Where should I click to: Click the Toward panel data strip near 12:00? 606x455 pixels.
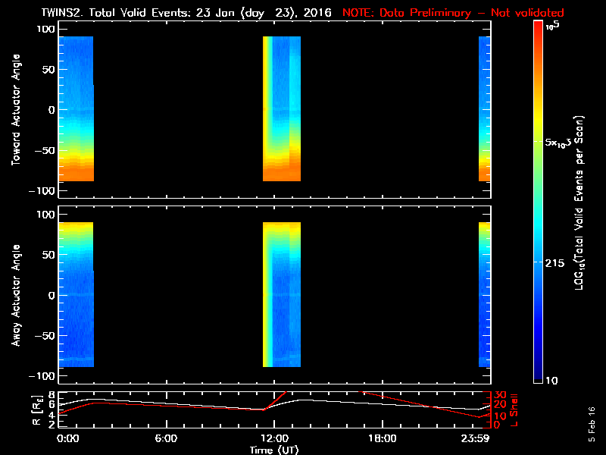282,108
